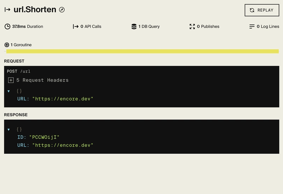Click the 37.8ms Duration label
Screen dimensions: 283x194
[x=28, y=27]
